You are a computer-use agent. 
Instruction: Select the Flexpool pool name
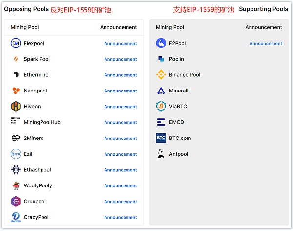[34, 43]
